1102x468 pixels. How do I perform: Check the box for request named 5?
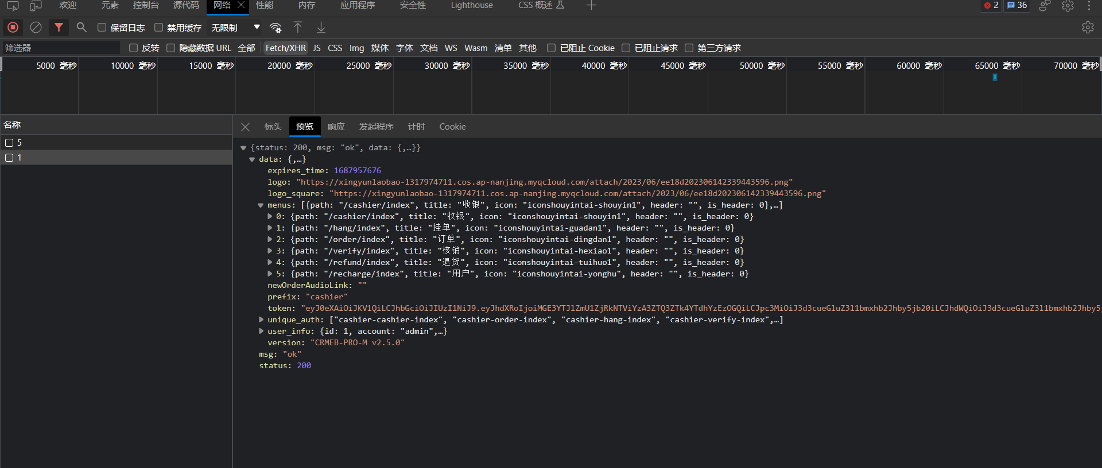pos(9,143)
